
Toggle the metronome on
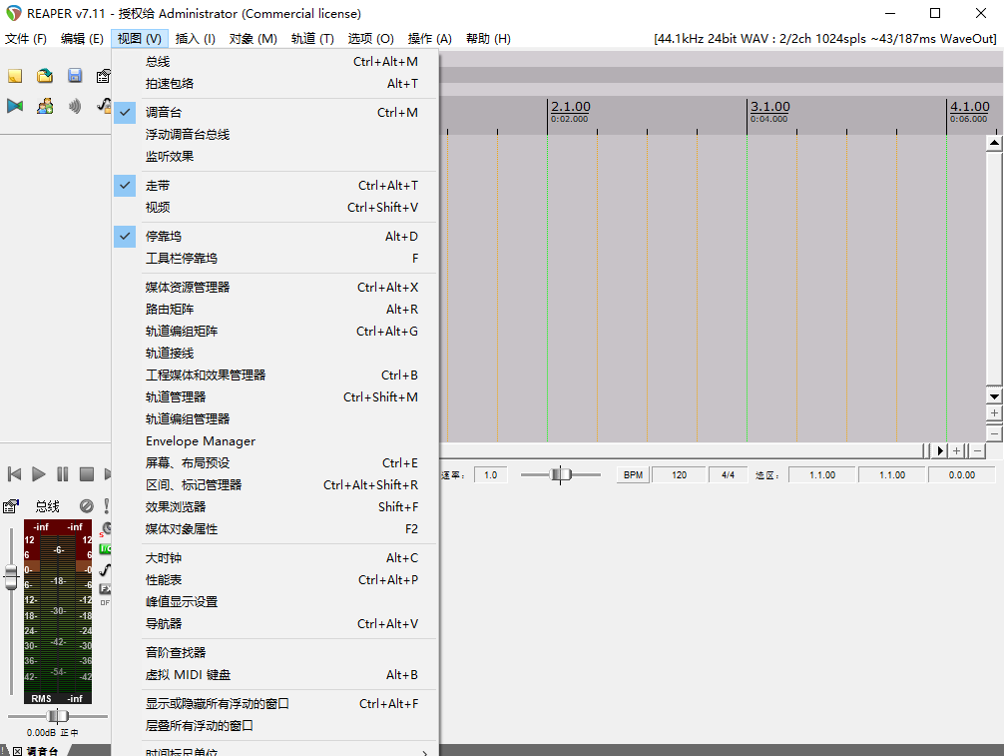(74, 107)
